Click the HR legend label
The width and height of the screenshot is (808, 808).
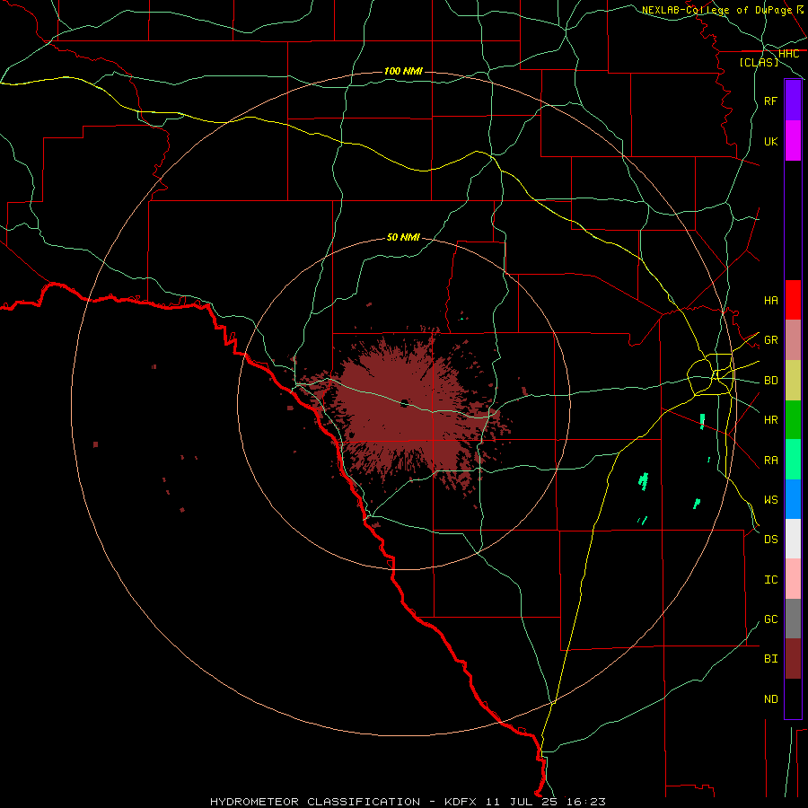coord(770,420)
